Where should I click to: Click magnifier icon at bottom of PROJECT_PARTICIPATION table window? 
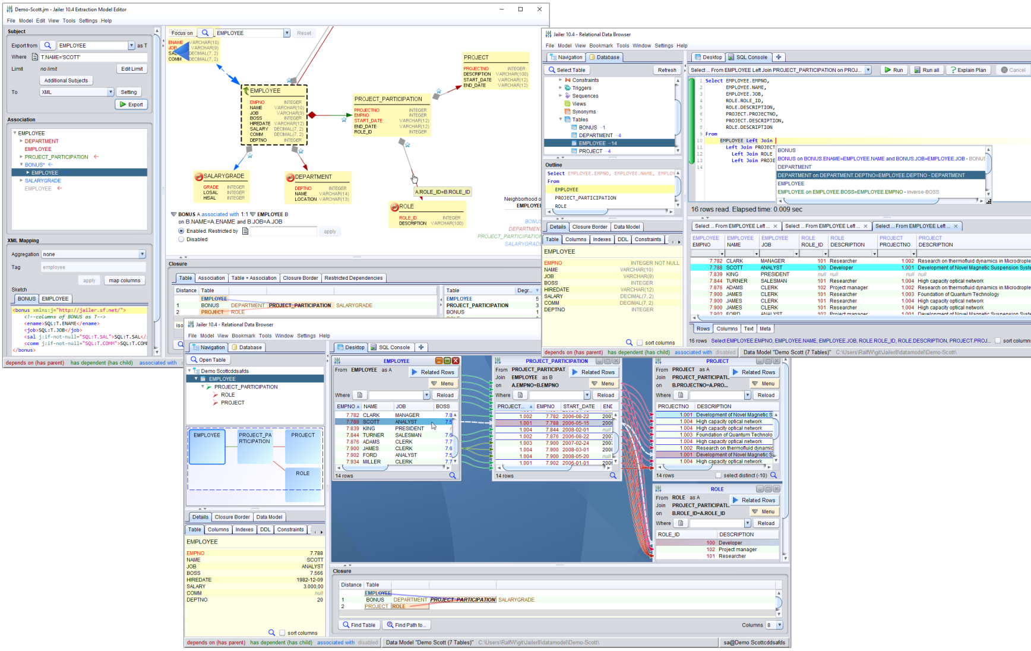[613, 476]
